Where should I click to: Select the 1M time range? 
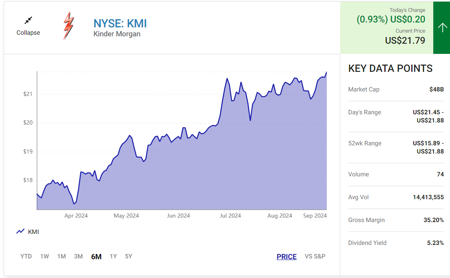coord(62,256)
